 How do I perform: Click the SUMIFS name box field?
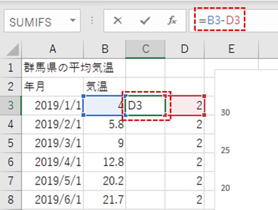42,21
